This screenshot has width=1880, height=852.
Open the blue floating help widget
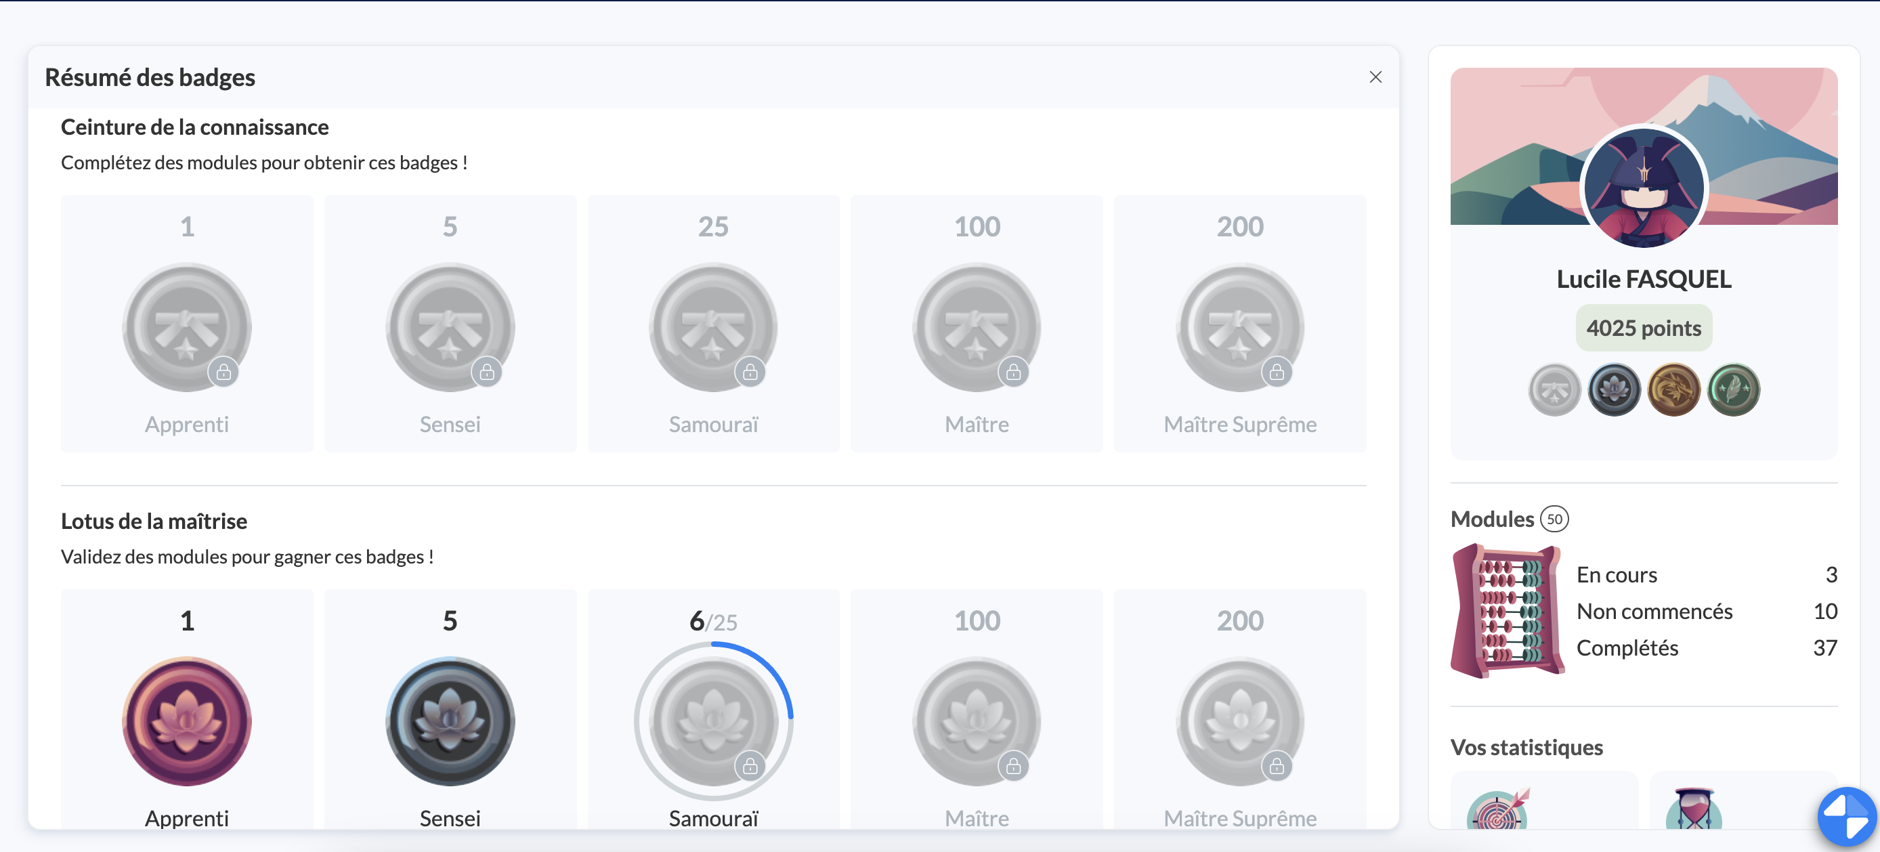[x=1847, y=817]
